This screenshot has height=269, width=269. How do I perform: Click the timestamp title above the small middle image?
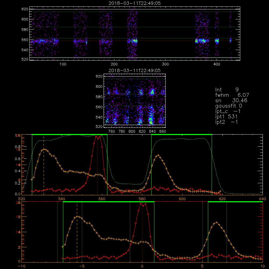(x=134, y=70)
